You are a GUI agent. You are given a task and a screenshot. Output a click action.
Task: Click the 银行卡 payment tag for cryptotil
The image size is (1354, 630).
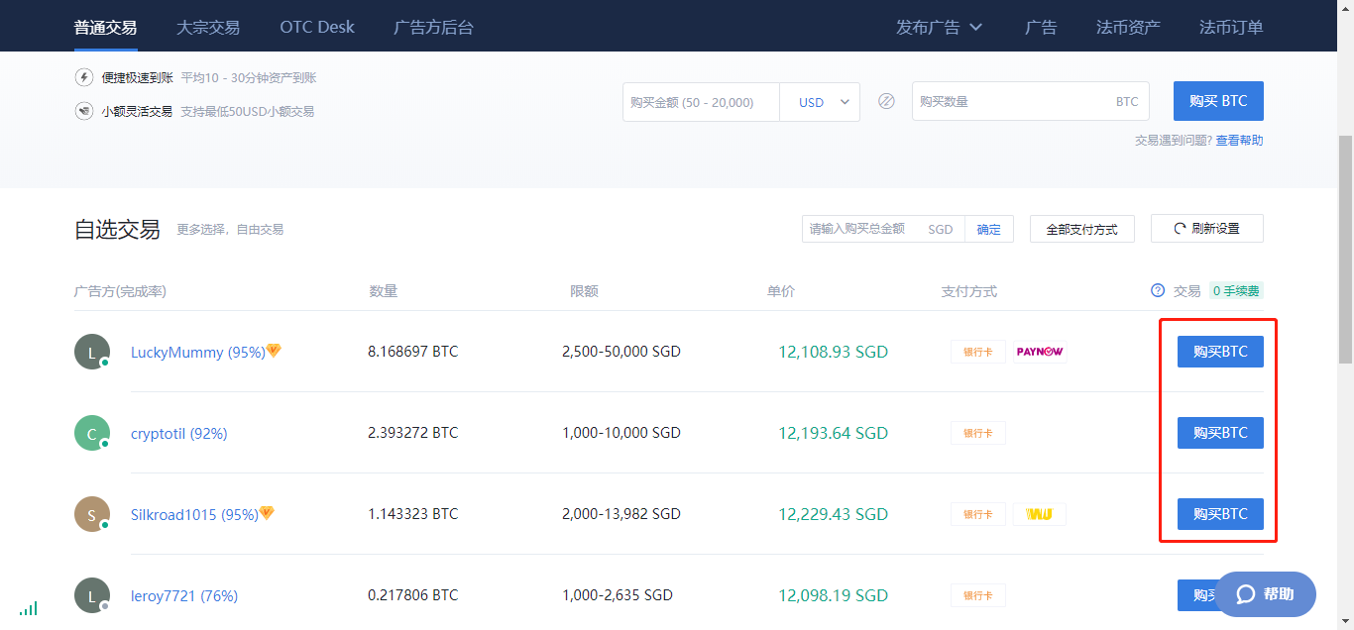[977, 433]
